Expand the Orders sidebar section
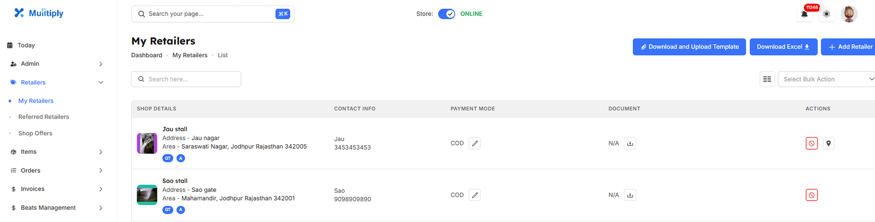 [57, 171]
